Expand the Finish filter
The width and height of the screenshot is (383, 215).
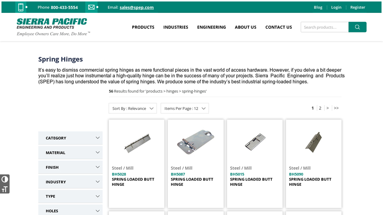click(x=70, y=167)
